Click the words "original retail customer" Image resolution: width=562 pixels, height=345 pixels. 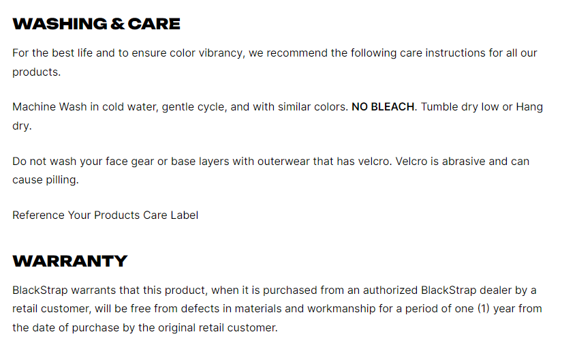point(219,327)
